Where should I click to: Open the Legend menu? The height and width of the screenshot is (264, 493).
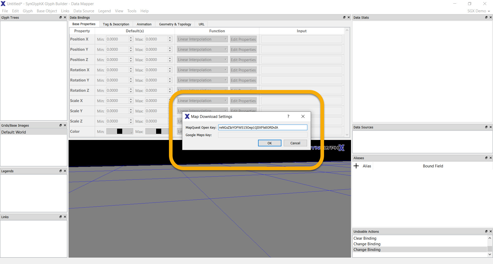[105, 11]
